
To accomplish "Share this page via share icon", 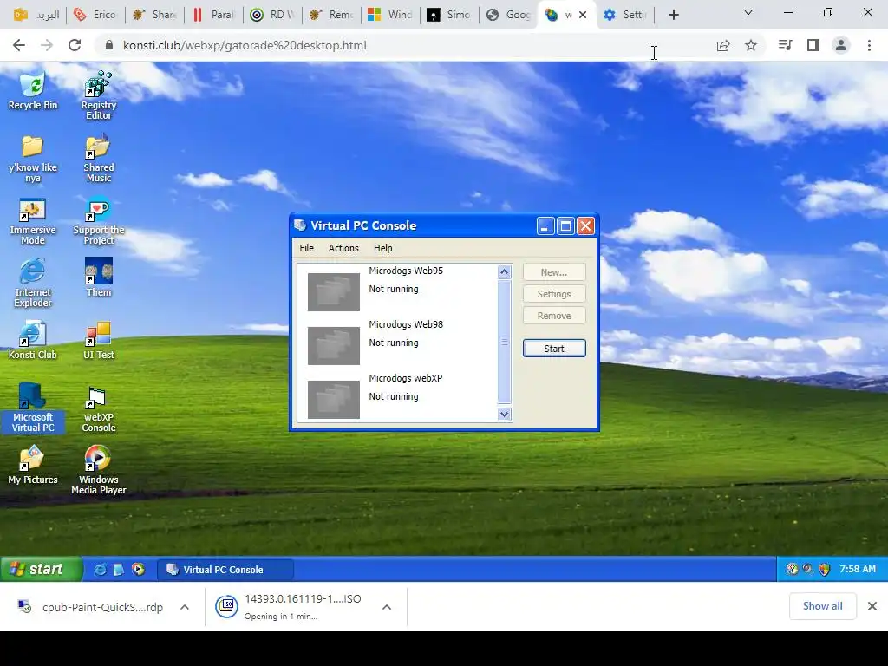I will click(x=723, y=45).
